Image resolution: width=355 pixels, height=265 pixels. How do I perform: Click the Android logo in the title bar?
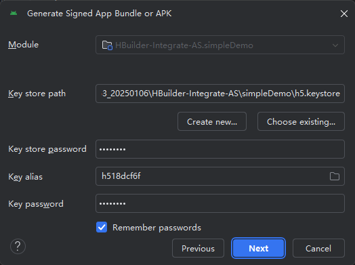pyautogui.click(x=14, y=14)
